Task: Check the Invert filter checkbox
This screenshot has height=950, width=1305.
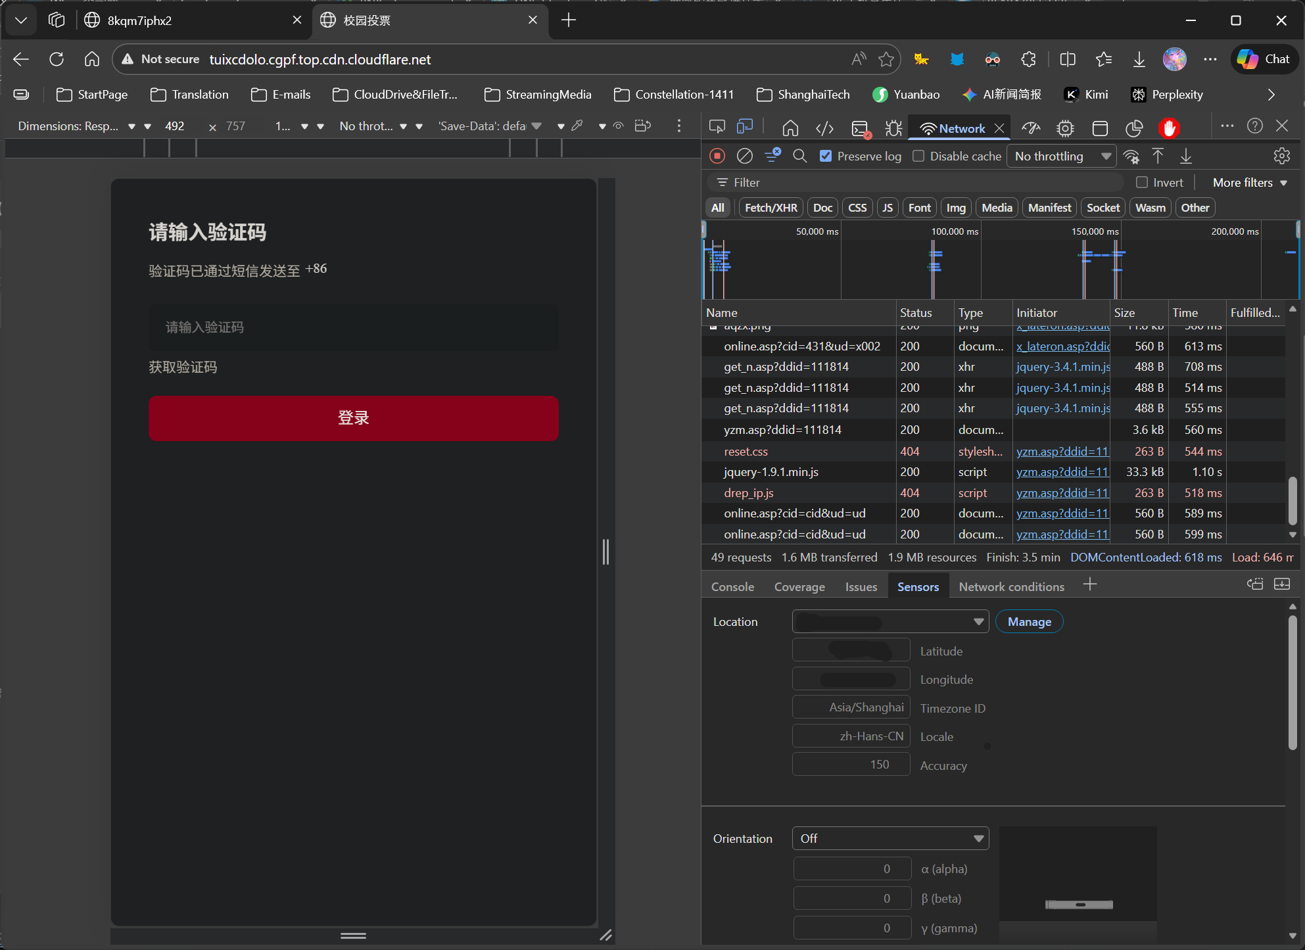Action: pyautogui.click(x=1142, y=182)
